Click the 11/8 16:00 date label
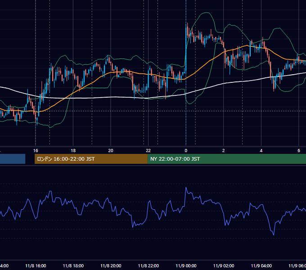306x270 pixels. click(36, 266)
